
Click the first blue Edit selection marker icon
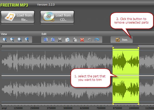(x=46, y=40)
